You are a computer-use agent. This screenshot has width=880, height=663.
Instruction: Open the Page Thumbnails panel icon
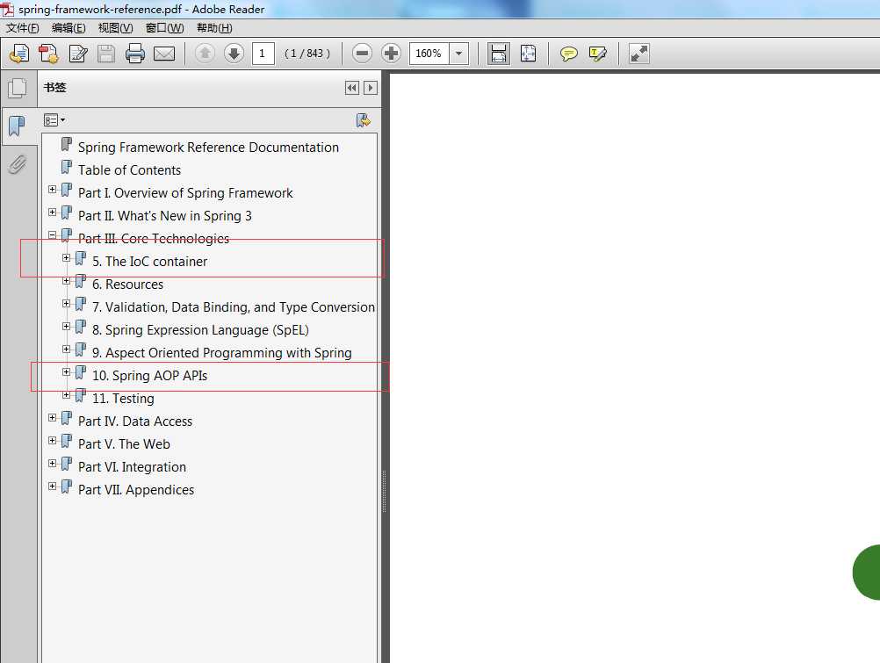pos(18,88)
